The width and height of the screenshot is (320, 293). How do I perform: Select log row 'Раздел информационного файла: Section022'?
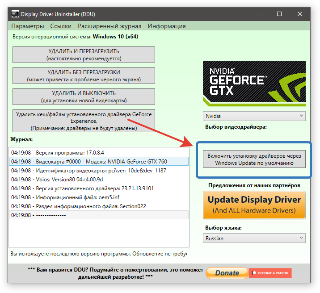(x=99, y=206)
